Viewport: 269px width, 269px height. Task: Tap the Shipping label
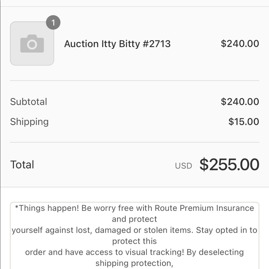(x=29, y=122)
